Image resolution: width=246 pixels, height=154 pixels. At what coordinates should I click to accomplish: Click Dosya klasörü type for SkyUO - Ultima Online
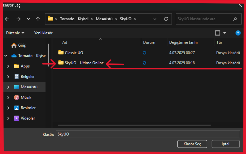(228, 63)
